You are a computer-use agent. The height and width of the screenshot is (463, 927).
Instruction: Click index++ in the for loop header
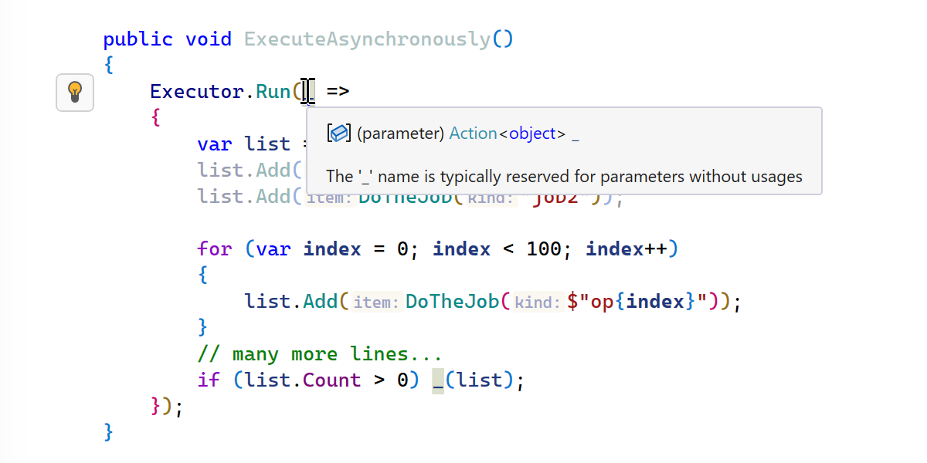(626, 249)
